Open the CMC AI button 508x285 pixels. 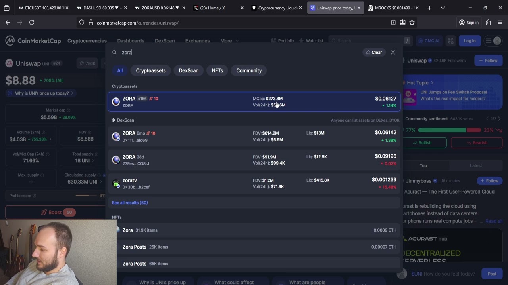tap(429, 41)
